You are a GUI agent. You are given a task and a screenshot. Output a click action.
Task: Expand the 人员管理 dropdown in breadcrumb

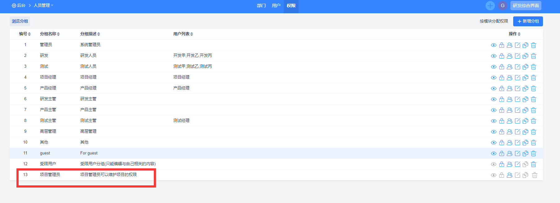point(43,6)
